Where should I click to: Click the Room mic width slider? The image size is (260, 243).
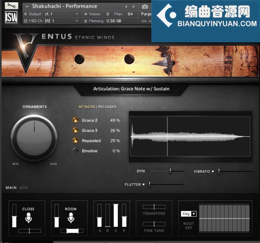tap(72, 231)
